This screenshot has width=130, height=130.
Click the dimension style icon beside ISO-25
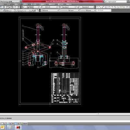coord(42,7)
